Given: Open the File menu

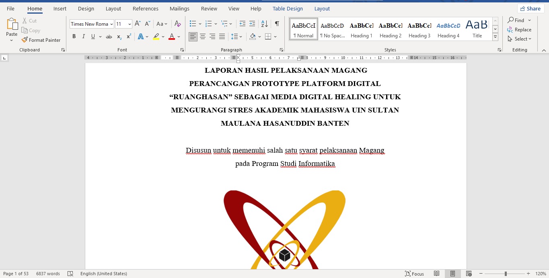Looking at the screenshot, I should (x=10, y=8).
